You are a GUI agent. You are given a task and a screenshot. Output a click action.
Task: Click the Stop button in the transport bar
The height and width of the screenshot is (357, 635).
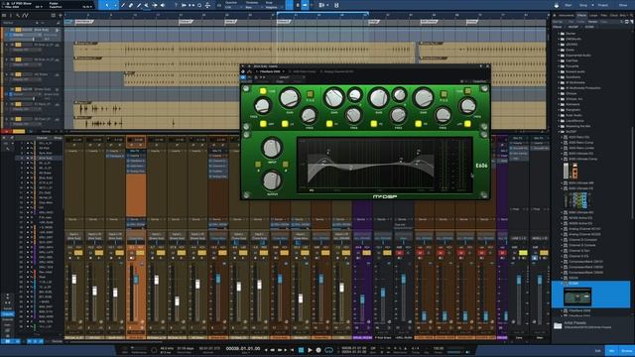click(x=301, y=350)
